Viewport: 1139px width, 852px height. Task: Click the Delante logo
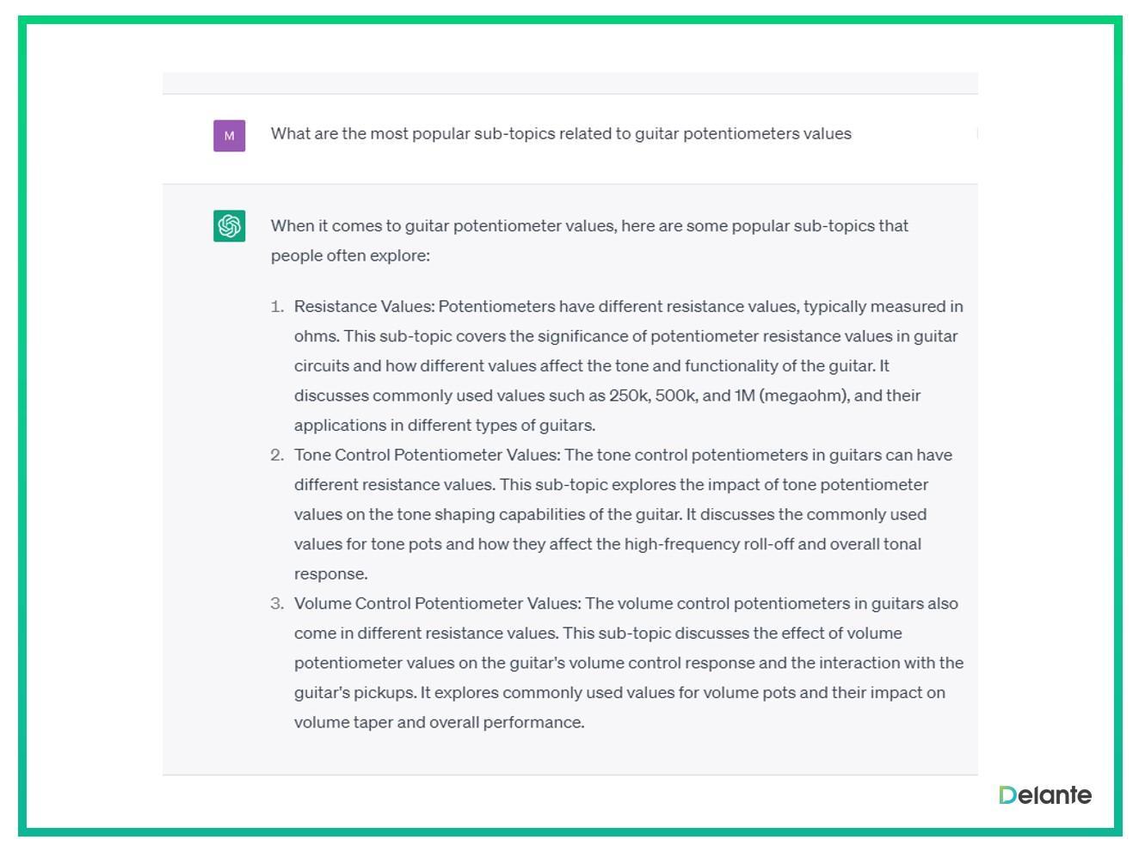(1045, 795)
